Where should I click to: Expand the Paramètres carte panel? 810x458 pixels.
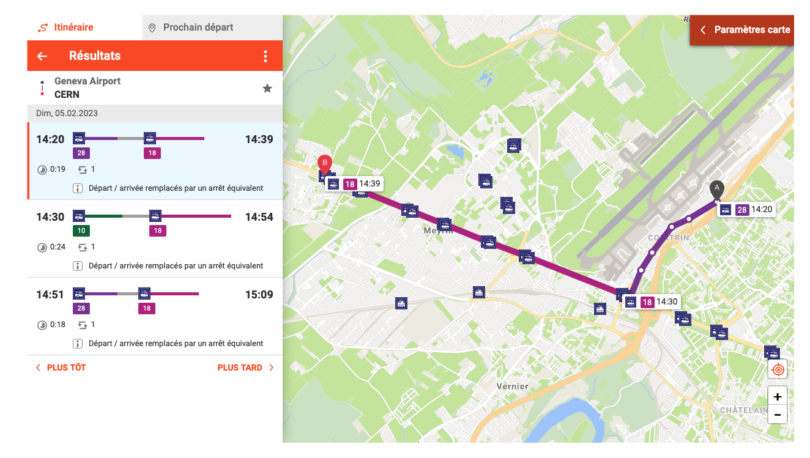coord(742,30)
